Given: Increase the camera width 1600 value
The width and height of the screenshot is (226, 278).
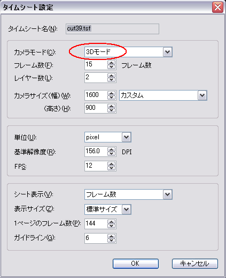Looking at the screenshot, I should point(112,93).
